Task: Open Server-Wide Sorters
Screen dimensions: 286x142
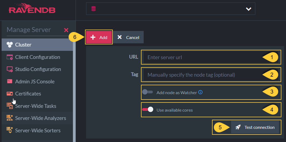Action: 37,130
